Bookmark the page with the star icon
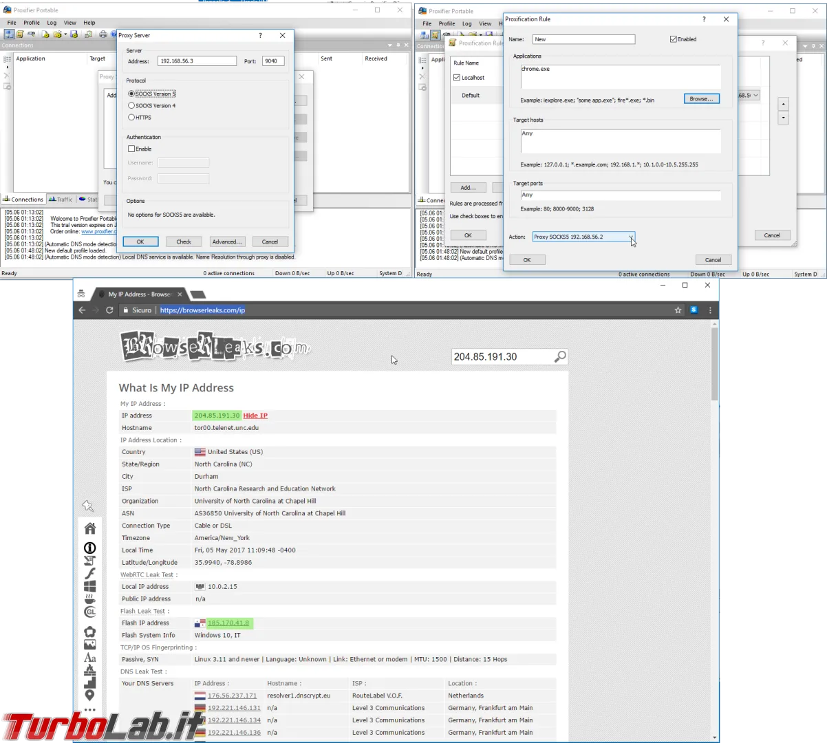The width and height of the screenshot is (827, 743). [x=678, y=310]
